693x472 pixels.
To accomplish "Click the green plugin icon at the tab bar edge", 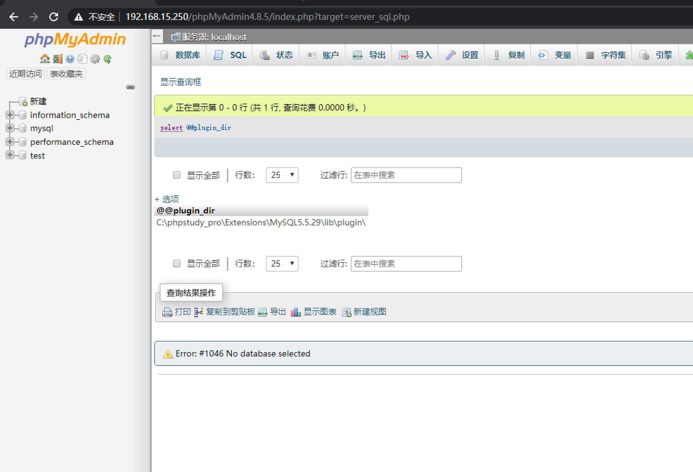I will (689, 55).
